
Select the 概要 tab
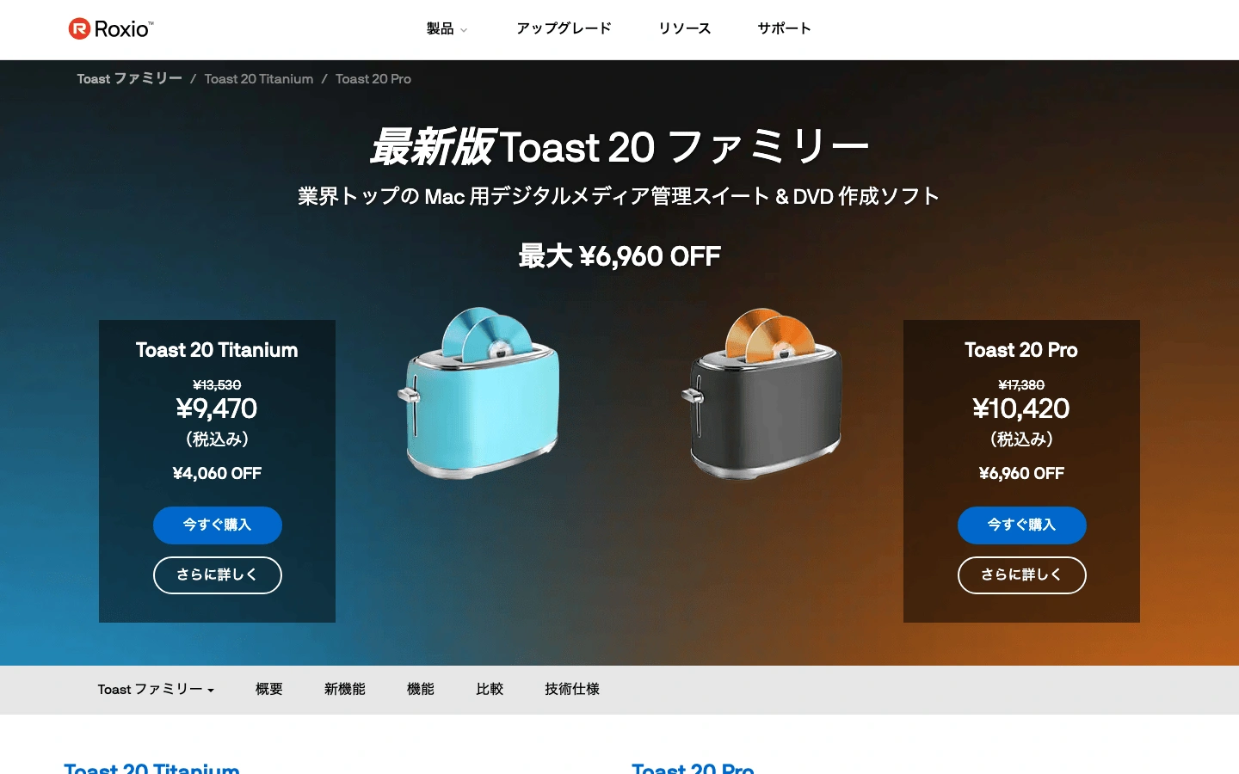click(269, 689)
